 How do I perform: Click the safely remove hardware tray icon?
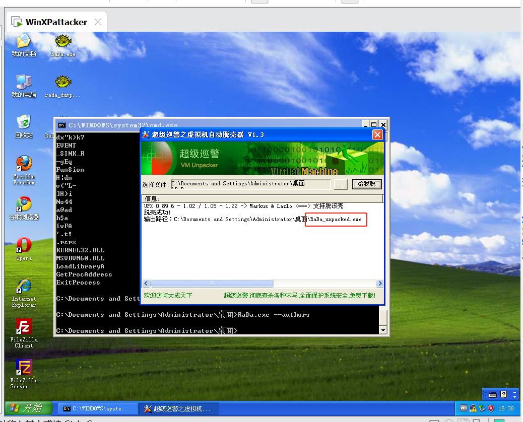[482, 408]
